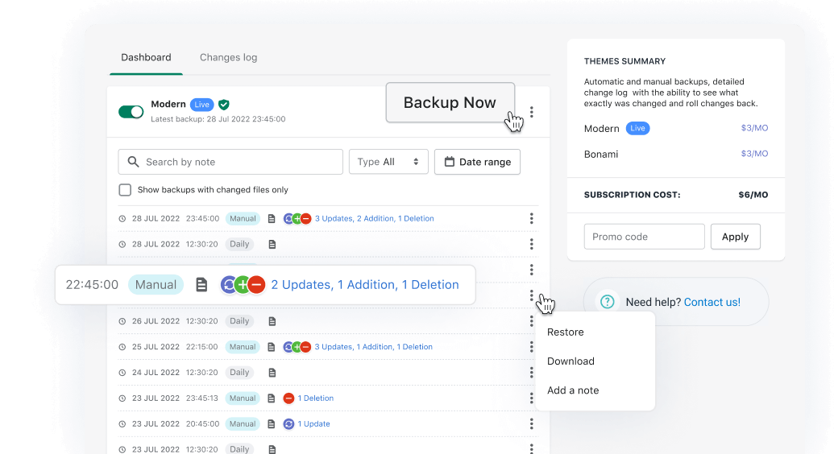Toggle the Modern theme backup switch
Viewport: 834px width, 454px height.
131,112
